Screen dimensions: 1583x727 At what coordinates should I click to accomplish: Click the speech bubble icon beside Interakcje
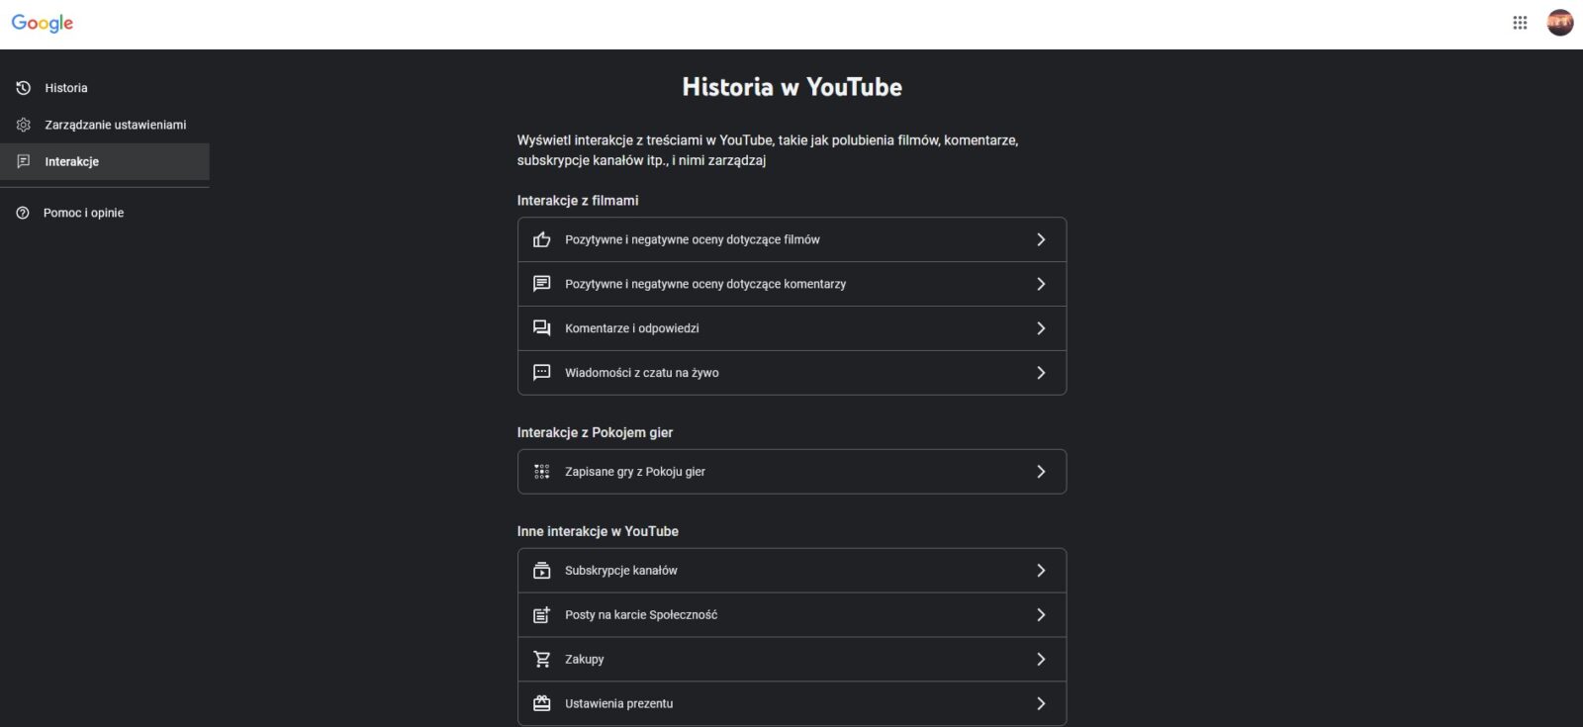pos(23,161)
